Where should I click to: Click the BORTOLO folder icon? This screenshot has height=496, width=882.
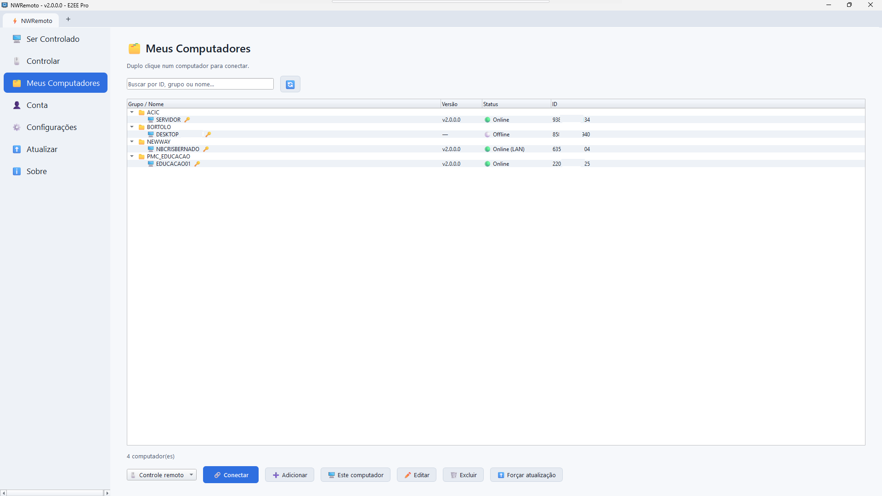click(x=141, y=127)
